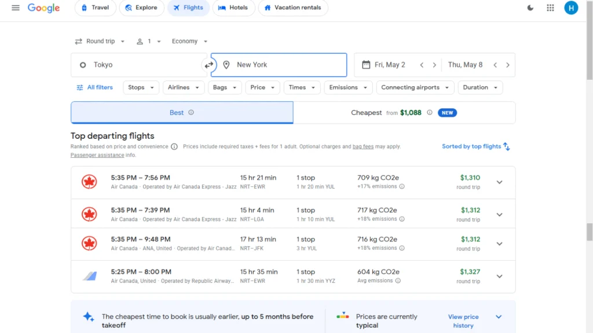593x333 pixels.
Task: Open the Explore tab
Action: (141, 8)
